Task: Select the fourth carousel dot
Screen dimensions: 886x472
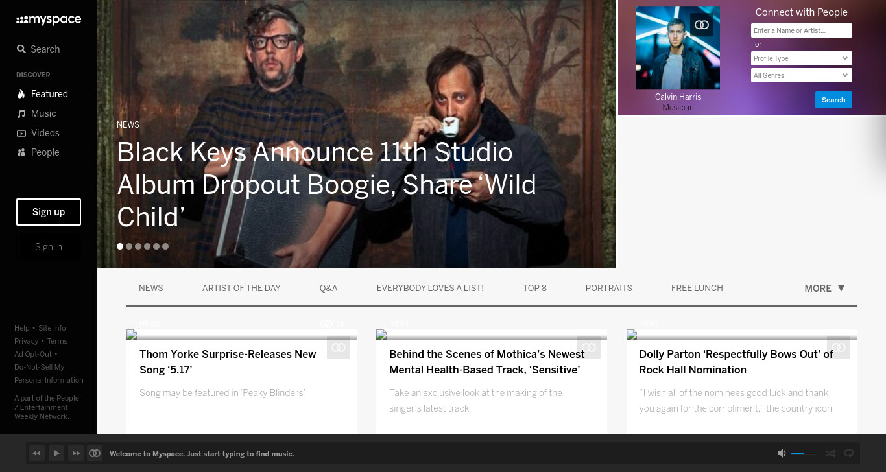Action: coord(147,246)
